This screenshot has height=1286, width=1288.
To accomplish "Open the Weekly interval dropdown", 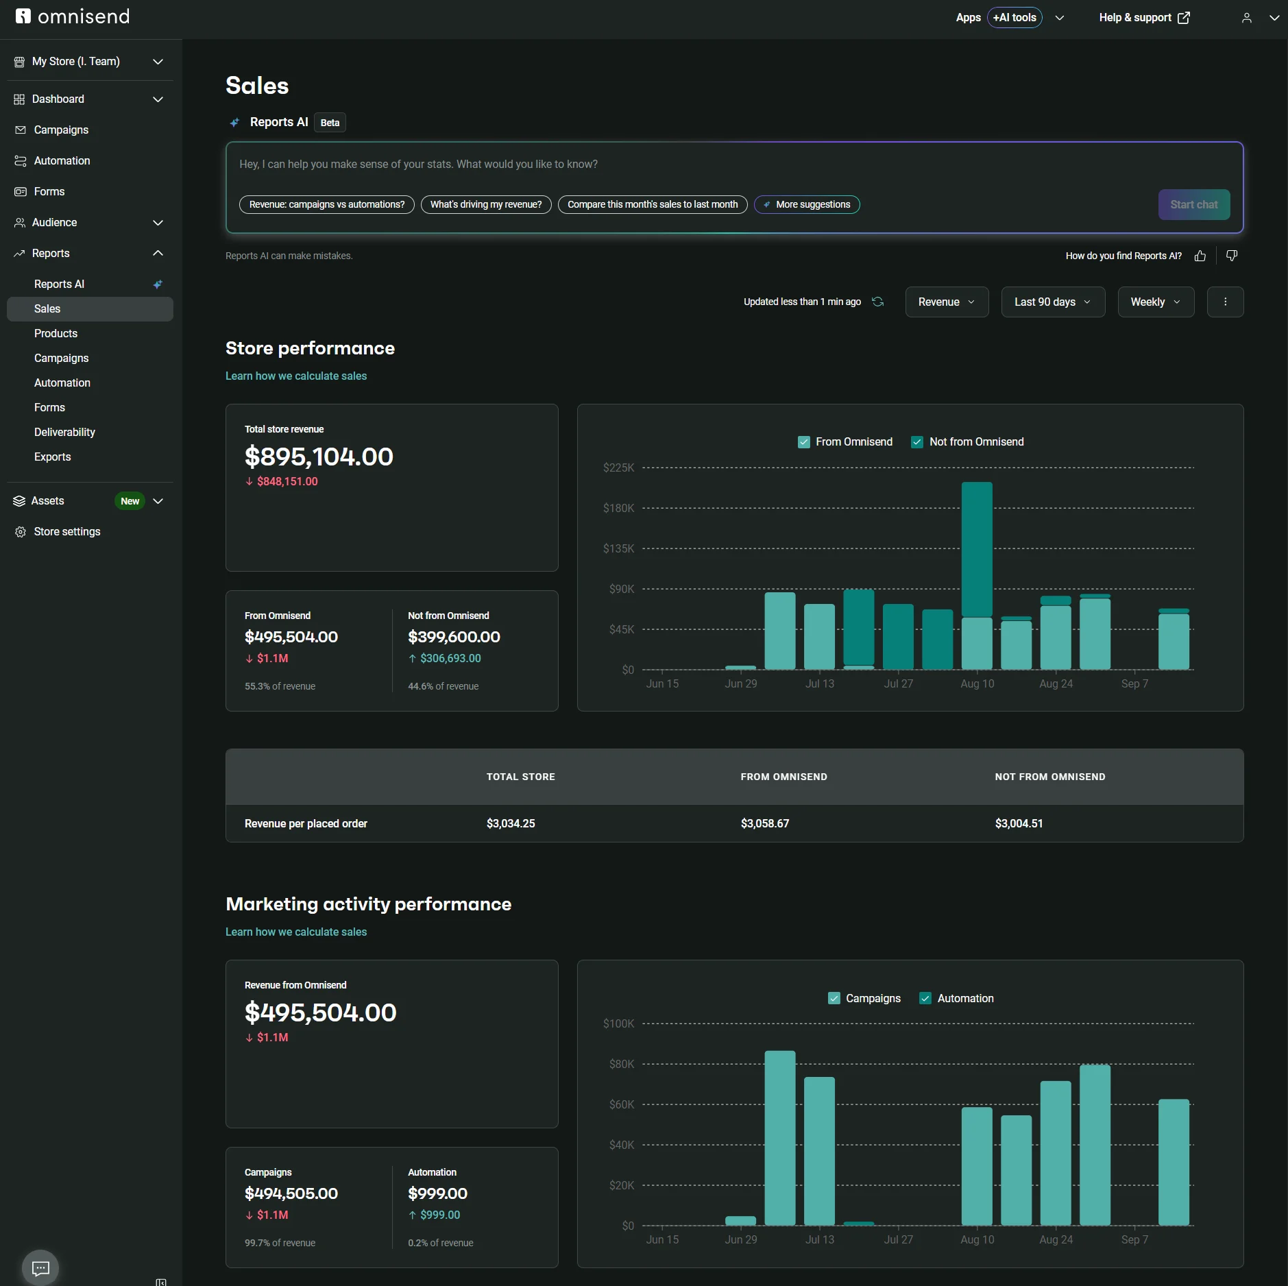I will [x=1156, y=302].
